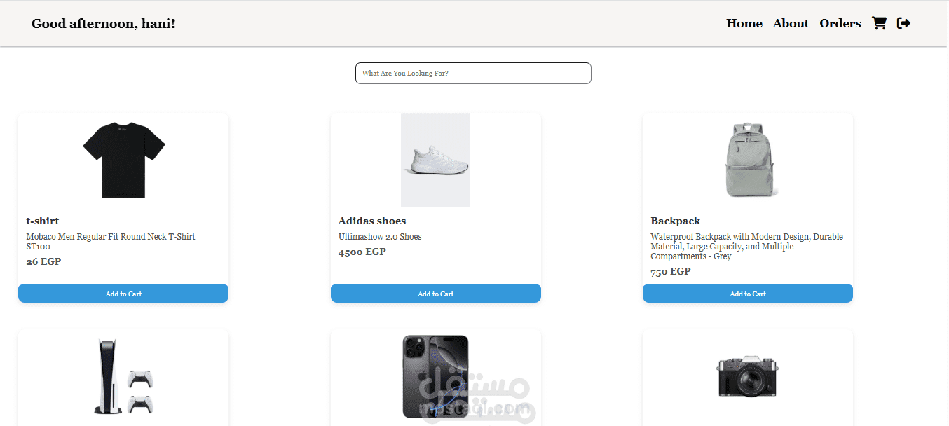949x426 pixels.
Task: Select the black t-shirt product image
Action: point(124,160)
